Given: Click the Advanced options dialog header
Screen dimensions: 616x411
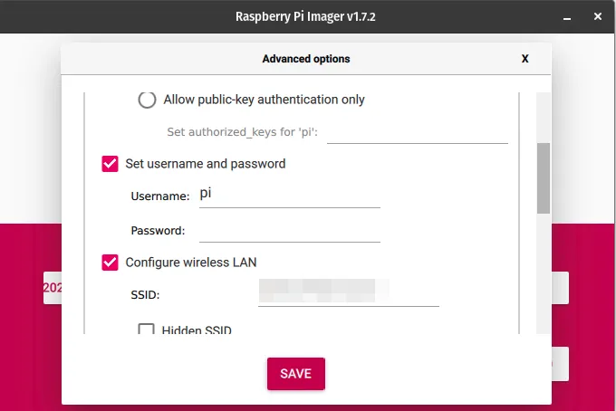Looking at the screenshot, I should click(x=306, y=59).
